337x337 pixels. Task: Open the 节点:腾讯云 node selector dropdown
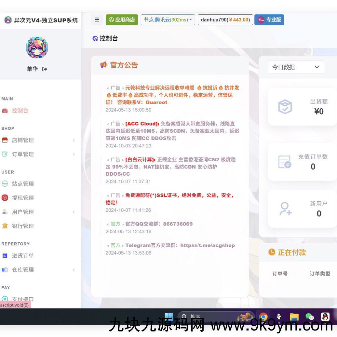(168, 20)
